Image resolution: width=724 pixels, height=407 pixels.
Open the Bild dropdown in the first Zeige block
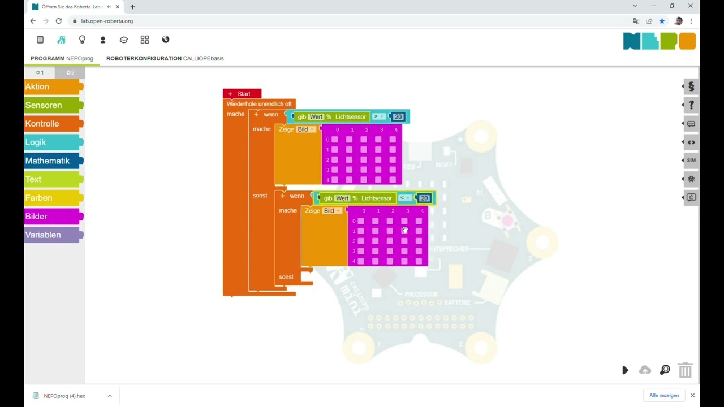click(x=305, y=129)
